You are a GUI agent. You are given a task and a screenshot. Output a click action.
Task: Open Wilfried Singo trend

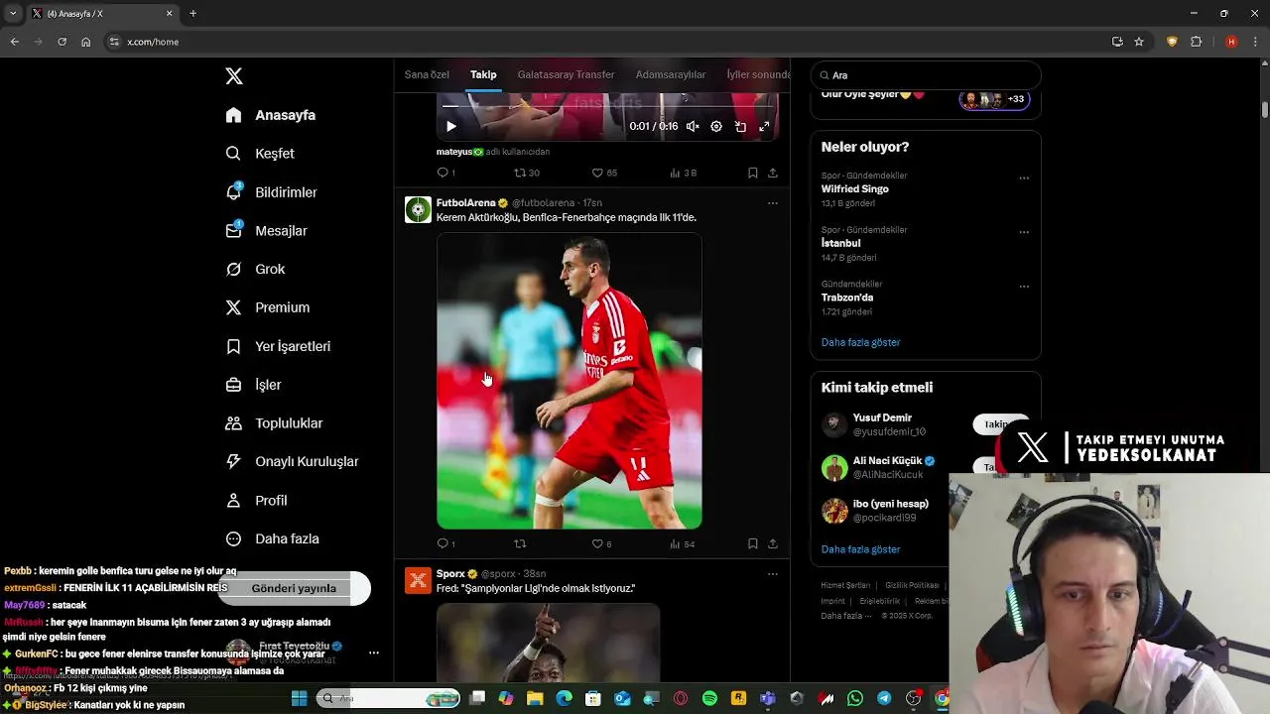(x=854, y=188)
